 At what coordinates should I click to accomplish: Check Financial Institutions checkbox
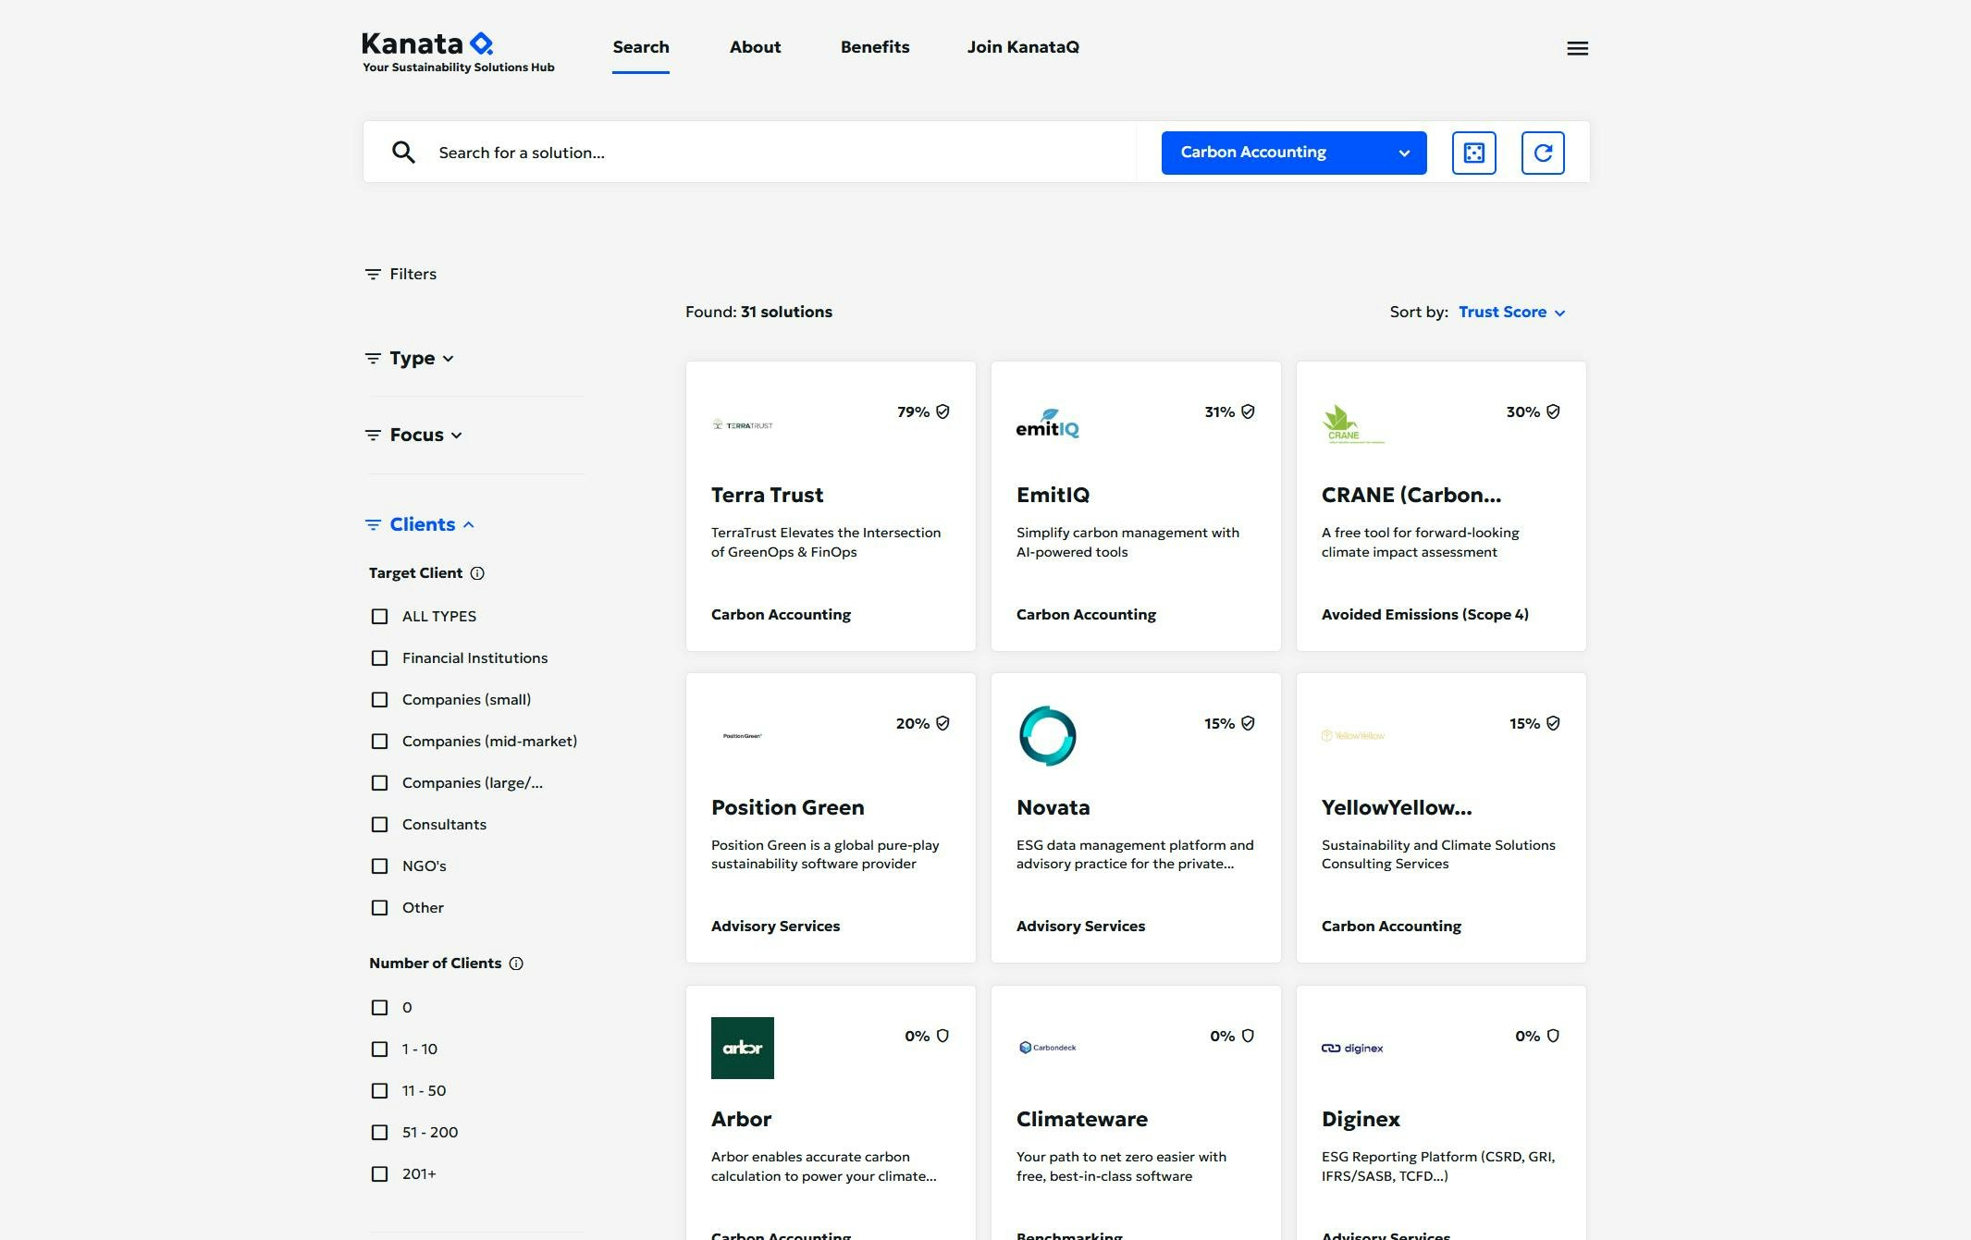379,658
